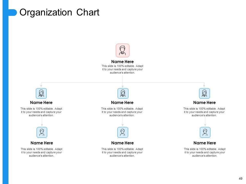Select the center person icon in middle row
Screen dimensions: 246x184
(123, 93)
